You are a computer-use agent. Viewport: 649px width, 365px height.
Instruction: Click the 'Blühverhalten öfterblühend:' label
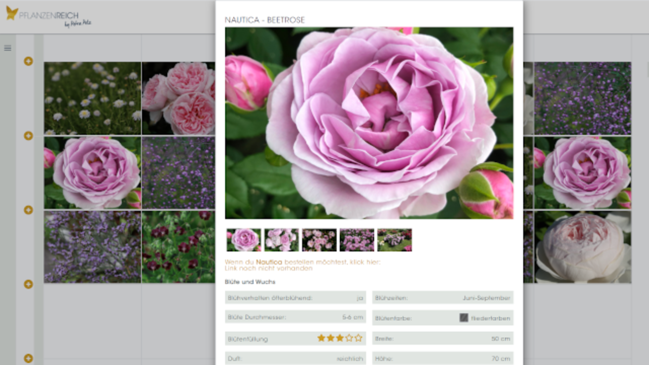[x=270, y=298]
